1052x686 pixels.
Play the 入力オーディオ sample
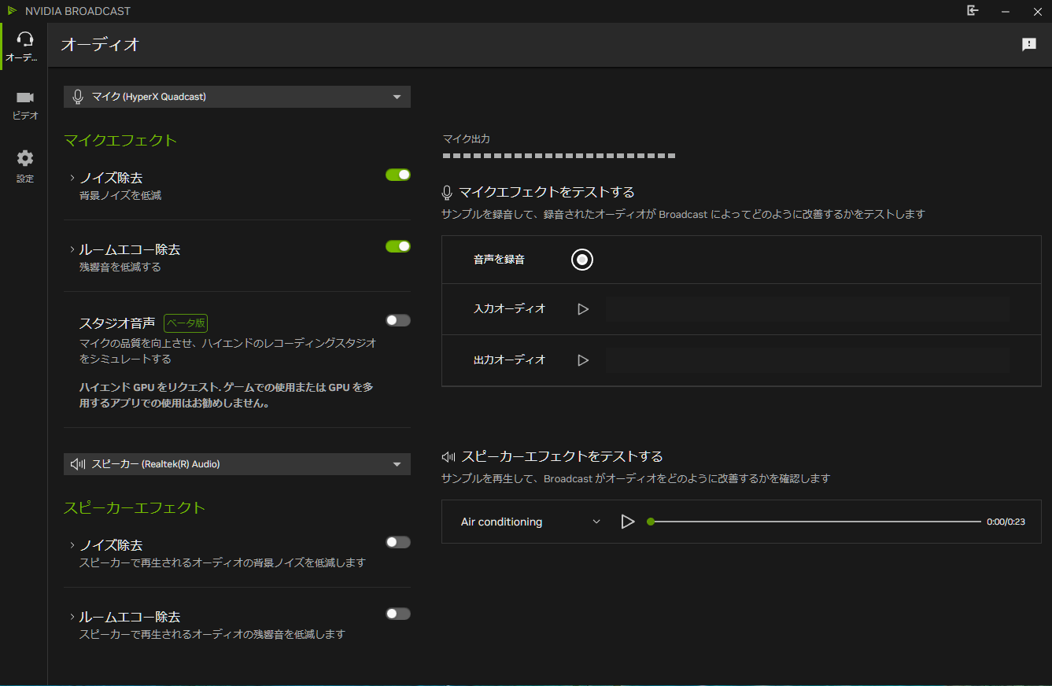point(583,309)
